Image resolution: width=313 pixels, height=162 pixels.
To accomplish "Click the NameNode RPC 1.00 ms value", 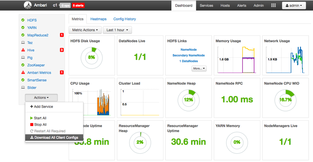I will [x=237, y=99].
